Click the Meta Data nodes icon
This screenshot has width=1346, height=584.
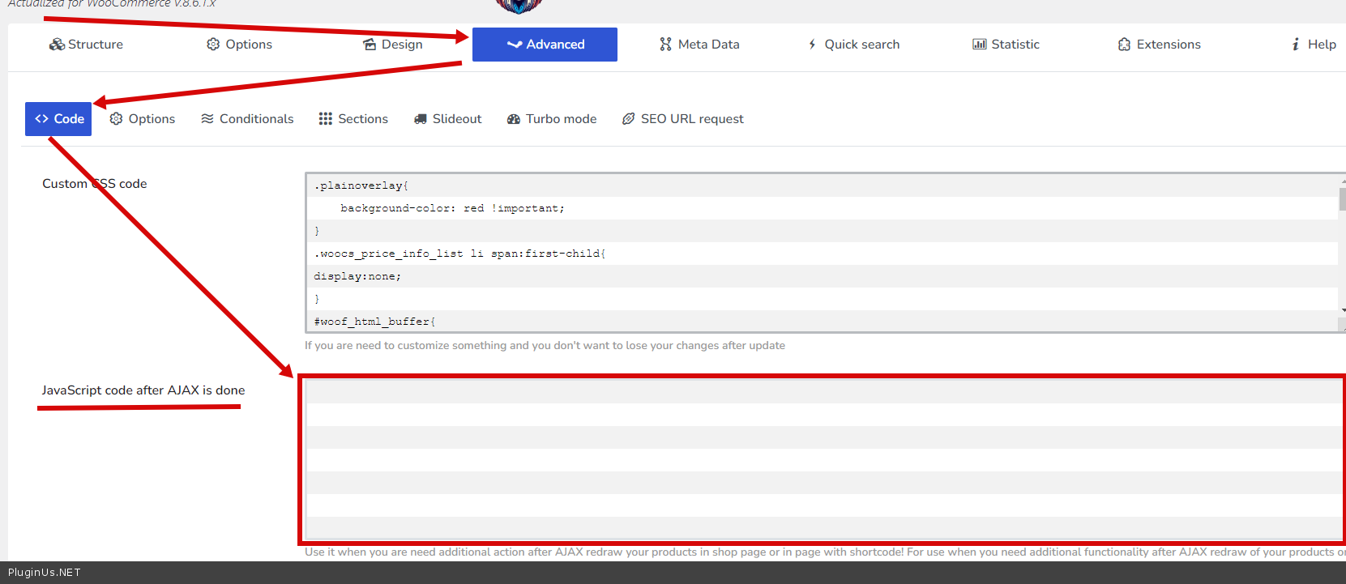point(665,45)
